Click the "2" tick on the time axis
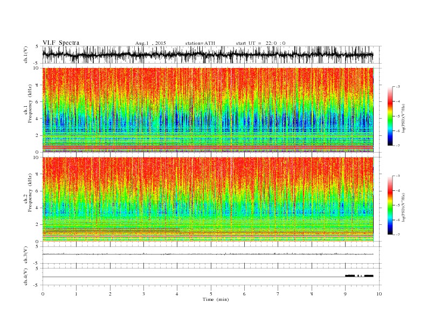This screenshot has width=427, height=330. (x=110, y=294)
